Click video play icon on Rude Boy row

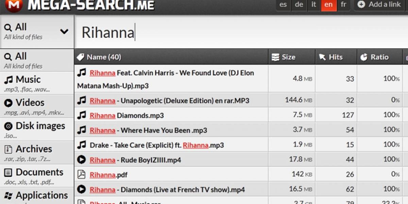(x=82, y=159)
